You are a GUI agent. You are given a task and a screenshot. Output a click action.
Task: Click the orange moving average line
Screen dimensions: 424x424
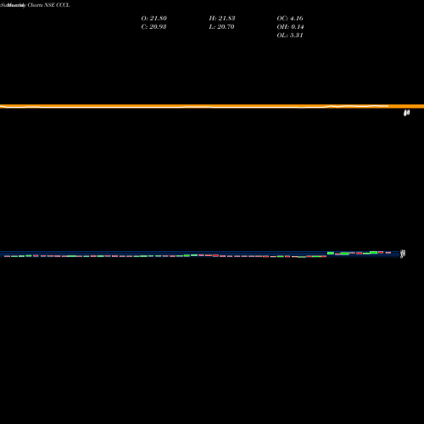click(212, 106)
